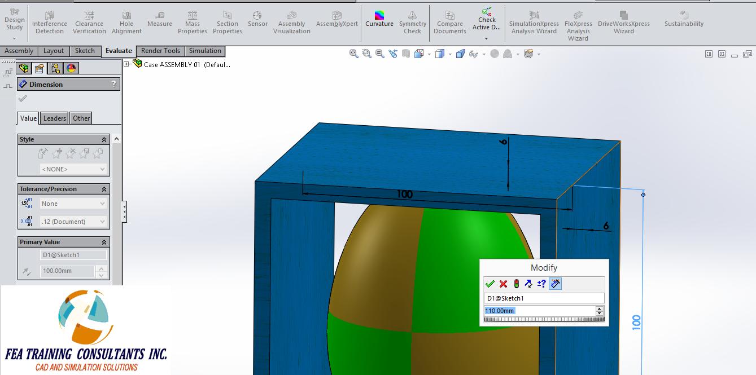756x375 pixels.
Task: Click D1@Sketch1 name field in Modify
Action: point(544,298)
